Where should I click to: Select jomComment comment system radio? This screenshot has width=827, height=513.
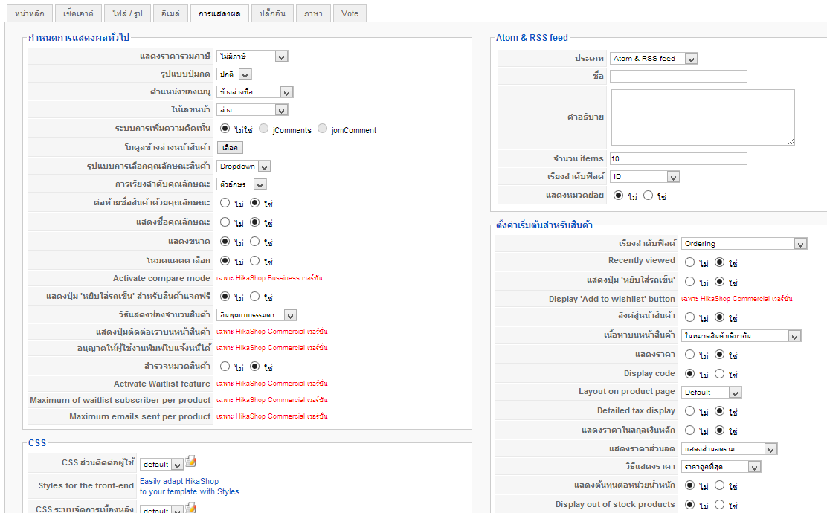pyautogui.click(x=322, y=129)
